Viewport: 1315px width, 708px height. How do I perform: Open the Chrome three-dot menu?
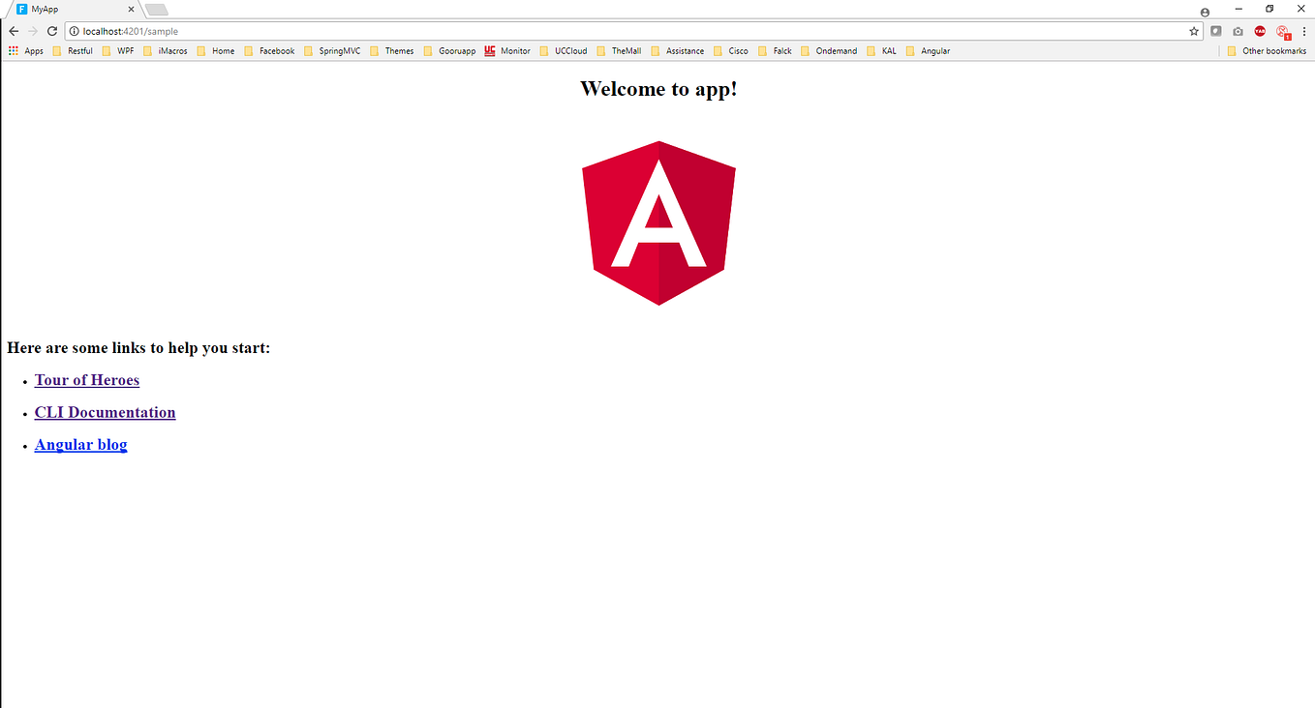point(1304,30)
